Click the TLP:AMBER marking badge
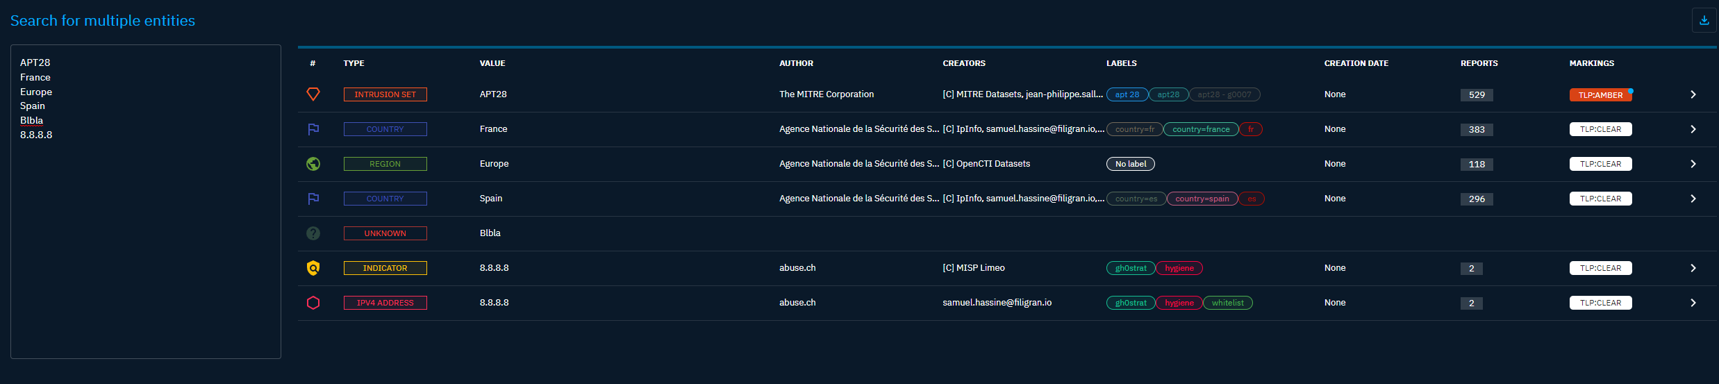This screenshot has width=1719, height=384. pyautogui.click(x=1600, y=95)
